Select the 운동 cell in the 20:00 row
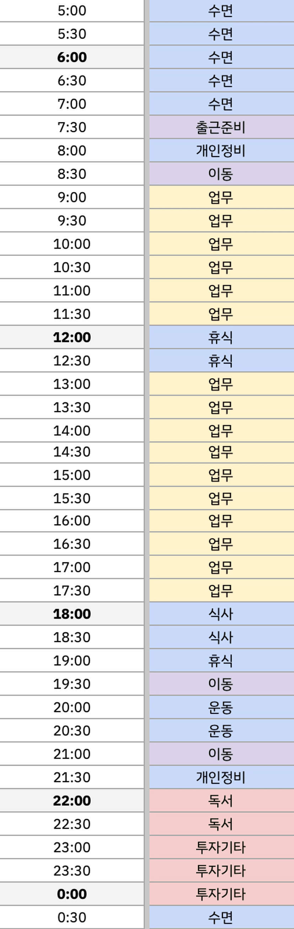The height and width of the screenshot is (929, 294). [x=220, y=707]
